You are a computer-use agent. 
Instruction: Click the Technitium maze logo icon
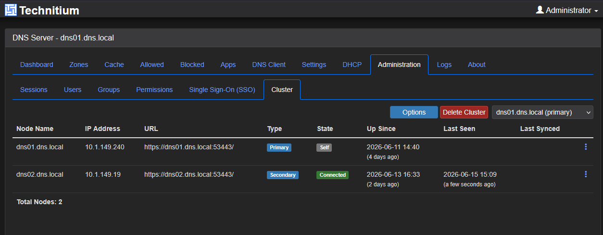(x=11, y=10)
